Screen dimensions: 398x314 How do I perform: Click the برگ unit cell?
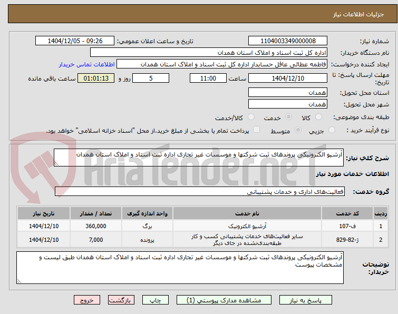coord(147,226)
